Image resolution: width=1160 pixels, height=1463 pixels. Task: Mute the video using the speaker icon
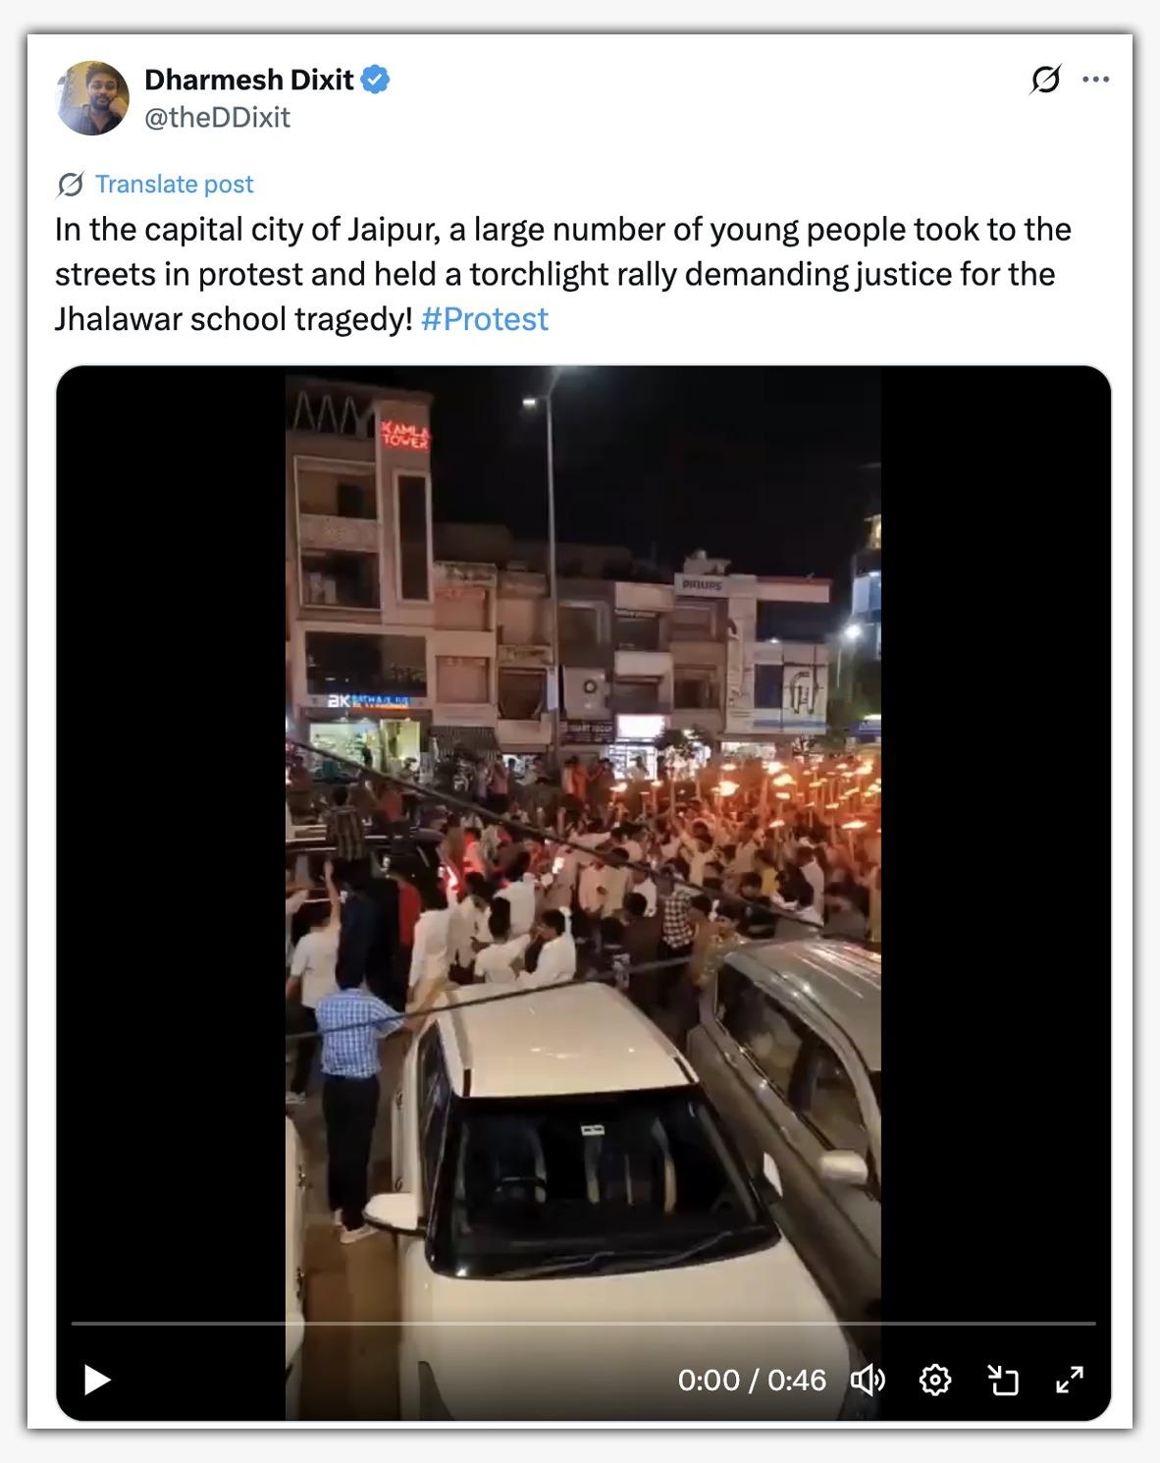pyautogui.click(x=868, y=1380)
